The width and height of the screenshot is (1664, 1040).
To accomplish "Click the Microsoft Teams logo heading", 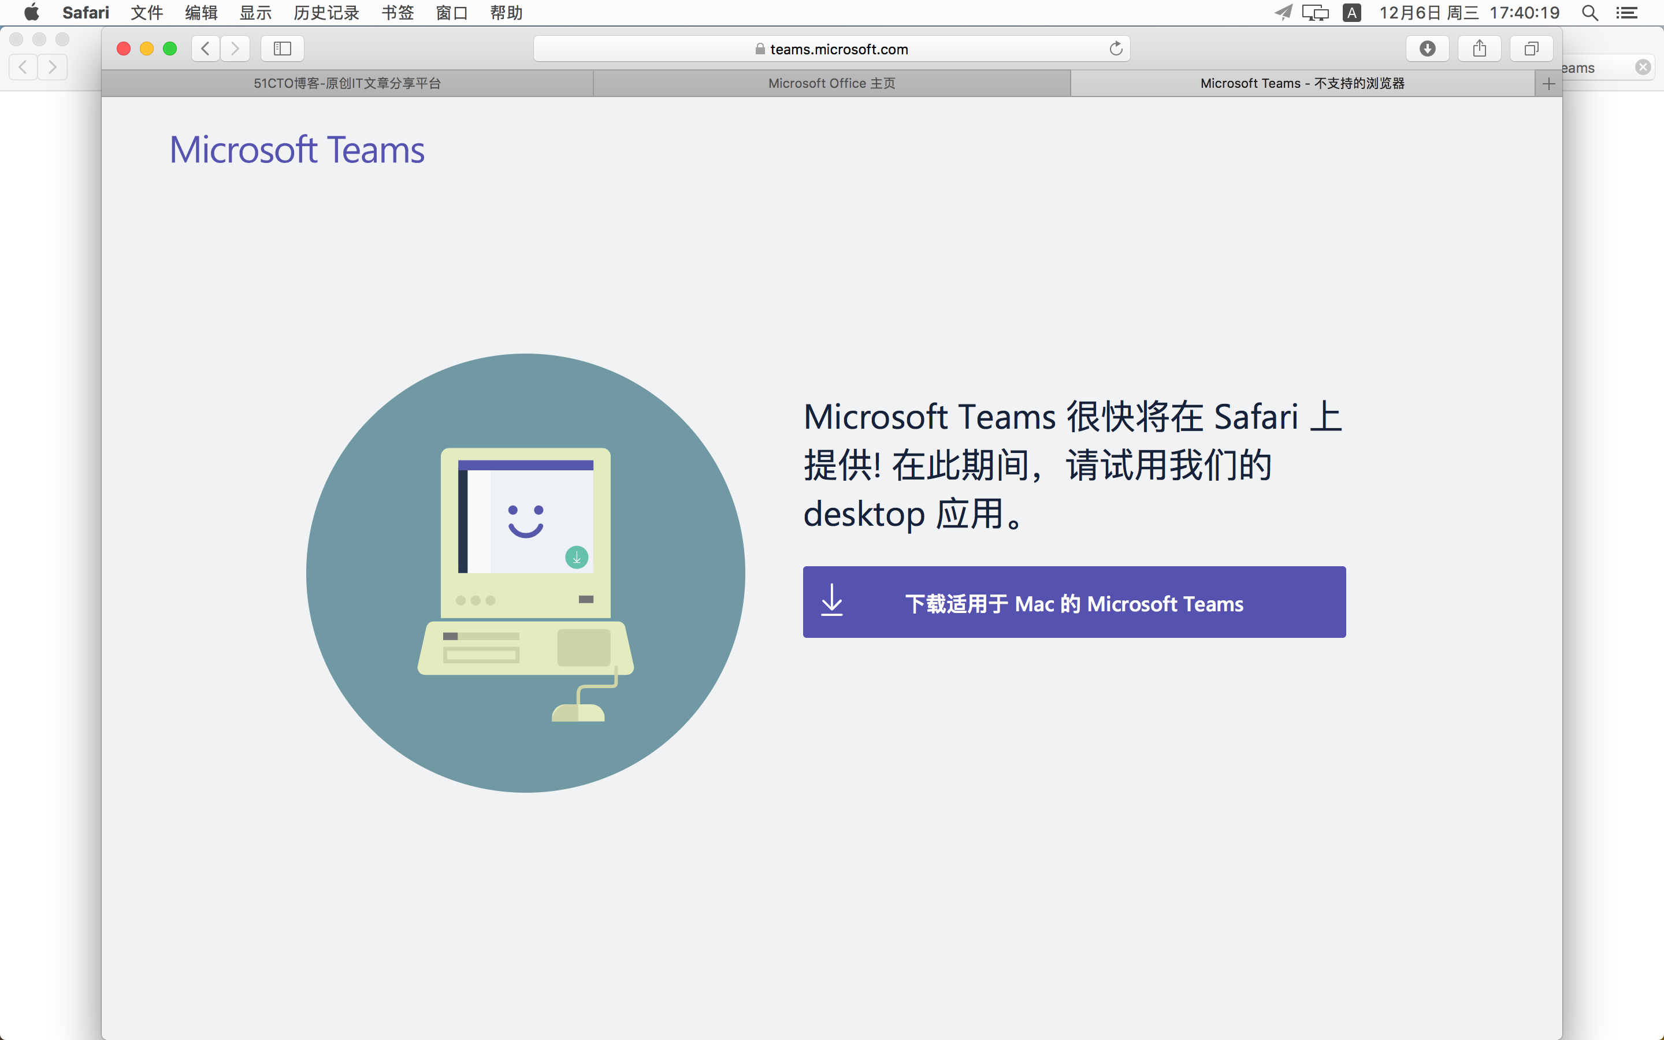I will click(297, 149).
